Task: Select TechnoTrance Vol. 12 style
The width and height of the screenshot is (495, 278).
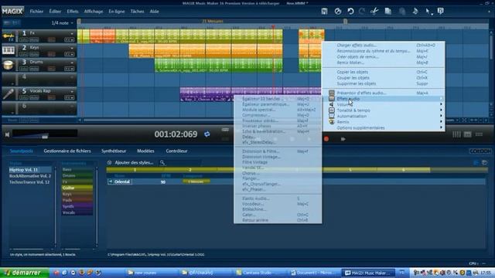Action: [x=30, y=182]
